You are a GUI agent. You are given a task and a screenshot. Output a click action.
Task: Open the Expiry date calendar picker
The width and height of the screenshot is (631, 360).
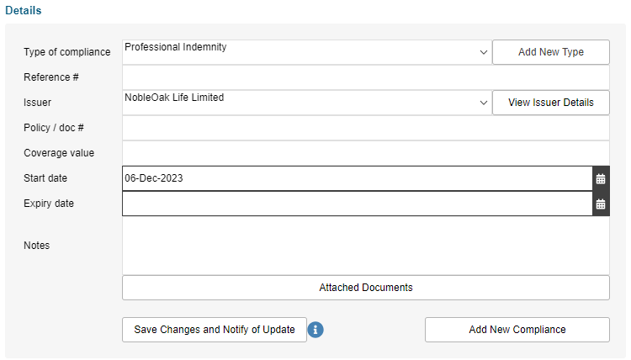tap(601, 204)
